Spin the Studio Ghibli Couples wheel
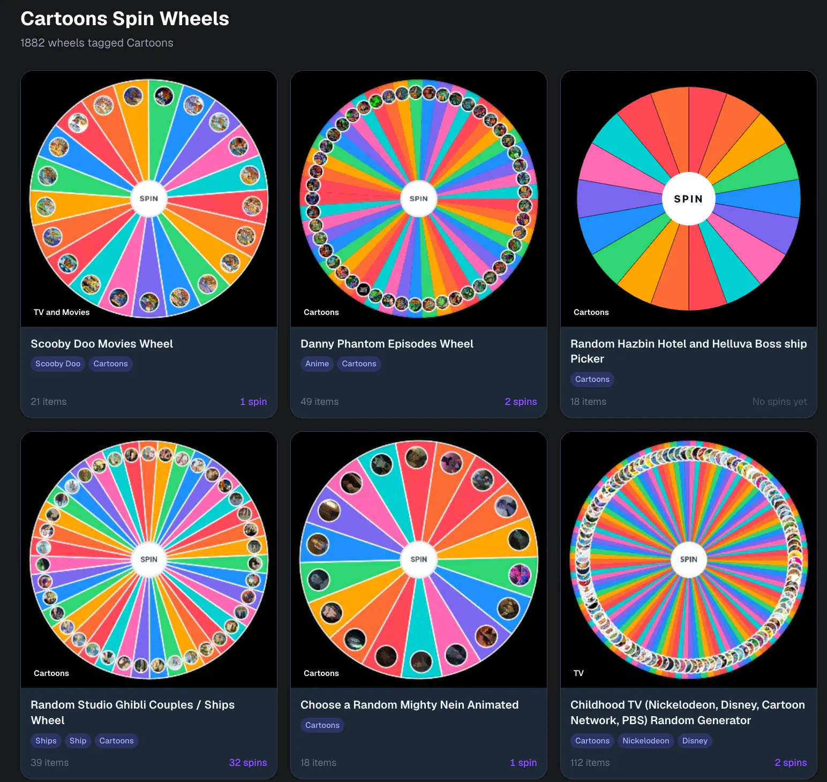The width and height of the screenshot is (827, 782). tap(149, 560)
